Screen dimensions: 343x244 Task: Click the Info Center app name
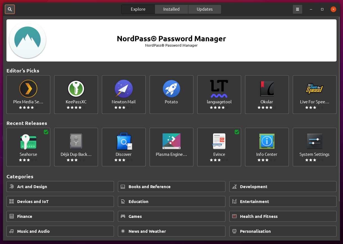[x=267, y=154]
